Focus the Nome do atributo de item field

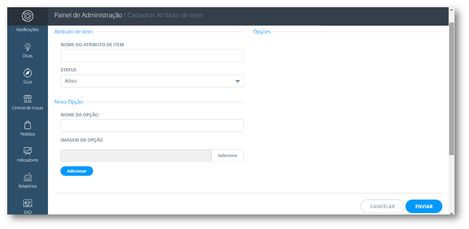point(152,56)
